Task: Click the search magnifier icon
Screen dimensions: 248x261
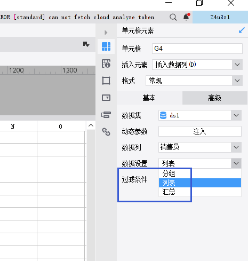Action: (x=173, y=17)
